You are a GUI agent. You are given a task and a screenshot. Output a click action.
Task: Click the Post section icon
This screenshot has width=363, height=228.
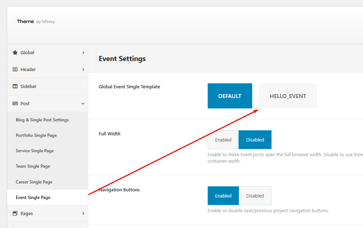15,103
